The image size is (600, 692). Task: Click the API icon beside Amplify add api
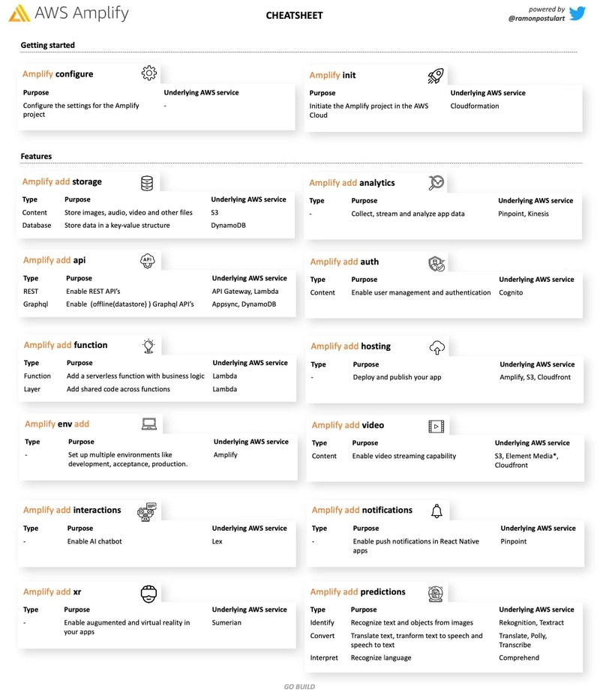click(147, 261)
